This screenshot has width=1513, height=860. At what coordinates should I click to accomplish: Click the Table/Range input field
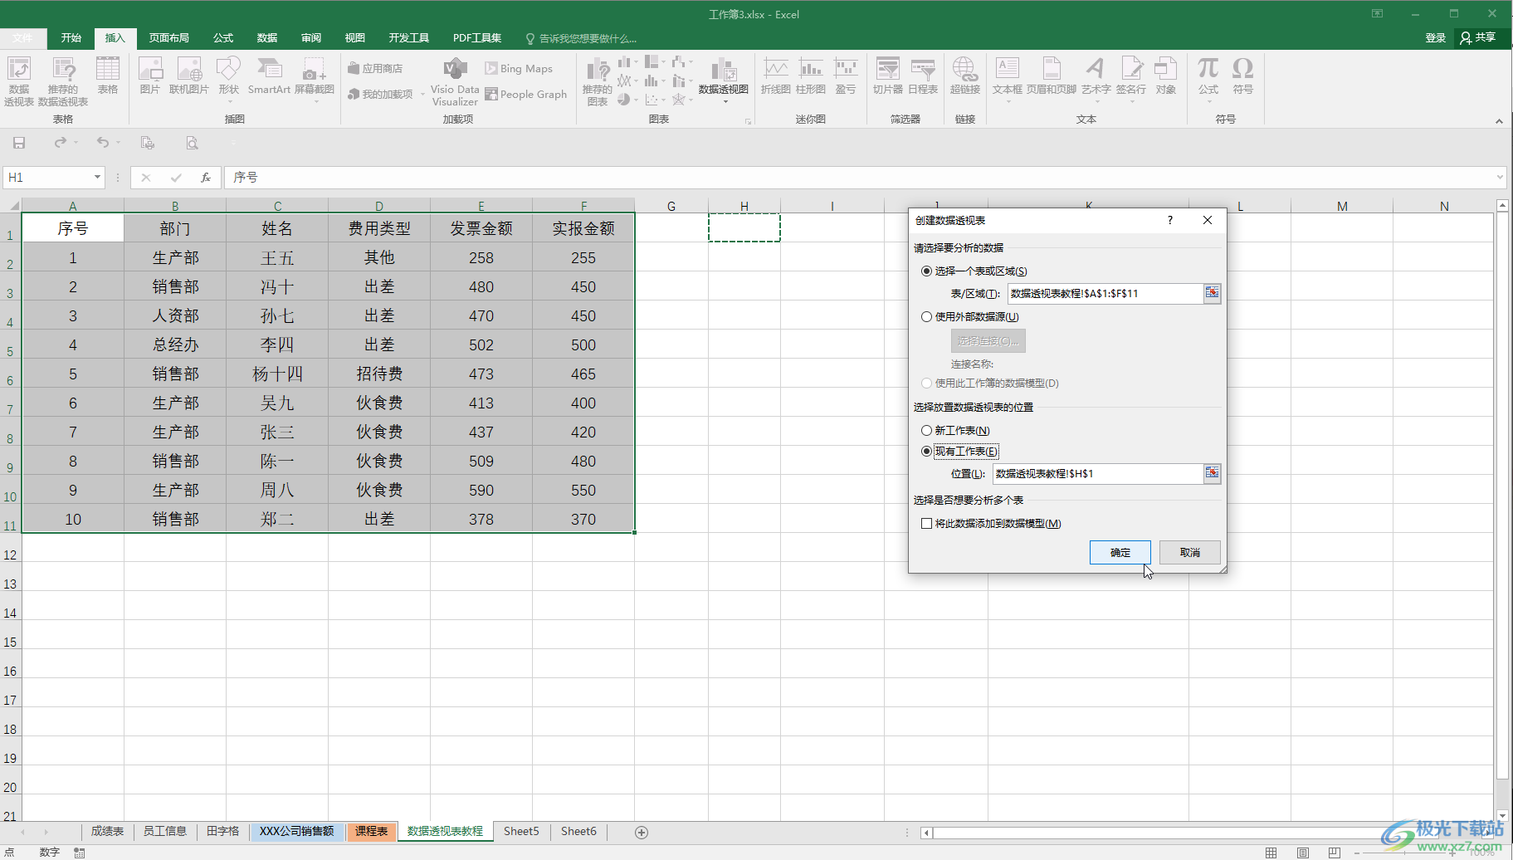pyautogui.click(x=1105, y=293)
